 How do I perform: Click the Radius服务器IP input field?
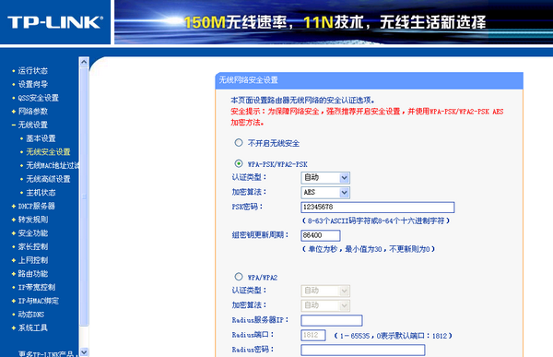332,320
